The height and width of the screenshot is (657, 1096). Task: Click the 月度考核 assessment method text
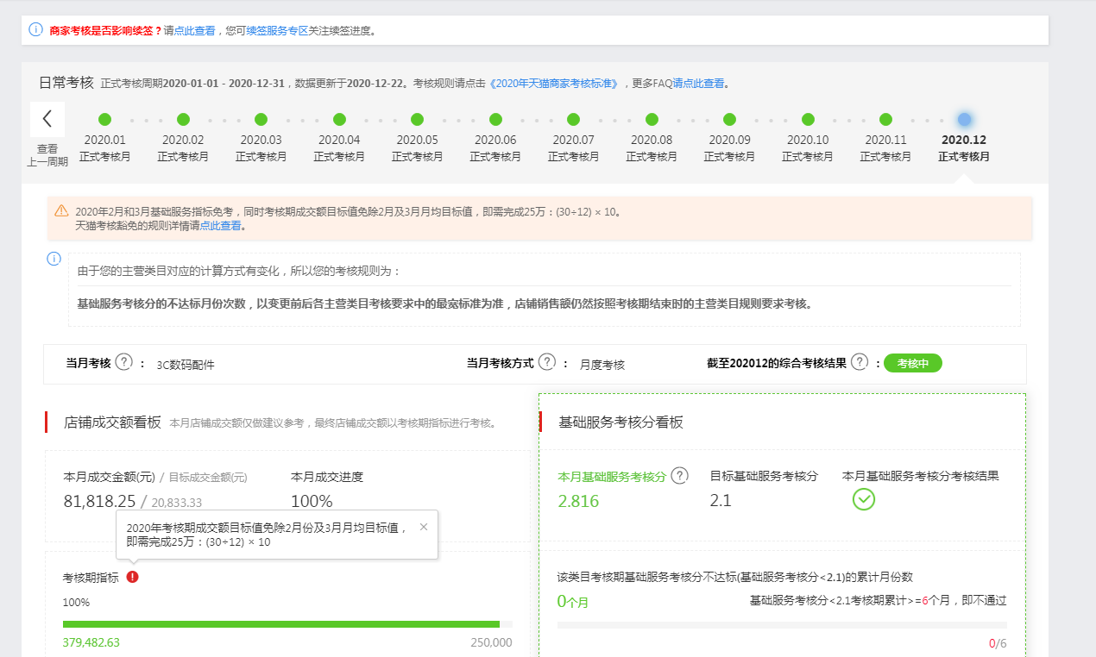(602, 365)
